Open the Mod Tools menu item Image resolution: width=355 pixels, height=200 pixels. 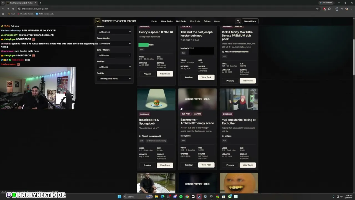(195, 21)
